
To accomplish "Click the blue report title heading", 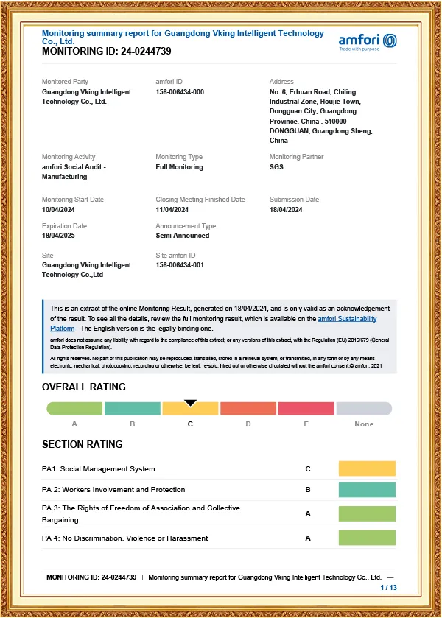I will (x=183, y=38).
